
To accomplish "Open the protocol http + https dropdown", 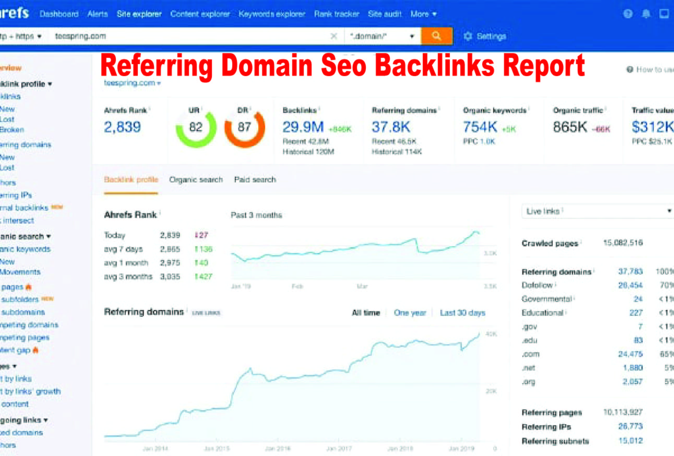I will click(20, 36).
